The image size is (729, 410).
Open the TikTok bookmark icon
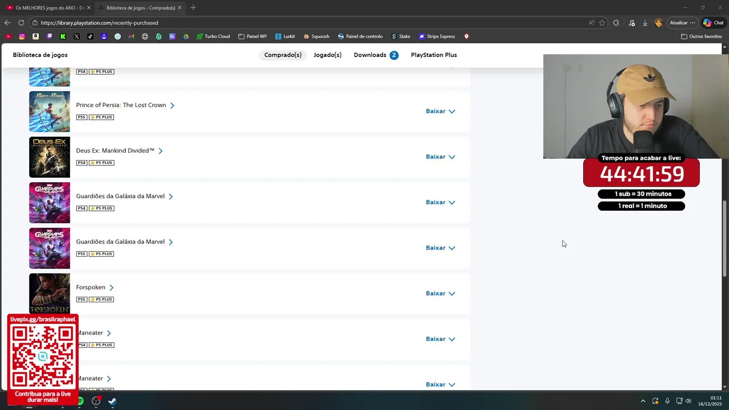click(x=90, y=36)
